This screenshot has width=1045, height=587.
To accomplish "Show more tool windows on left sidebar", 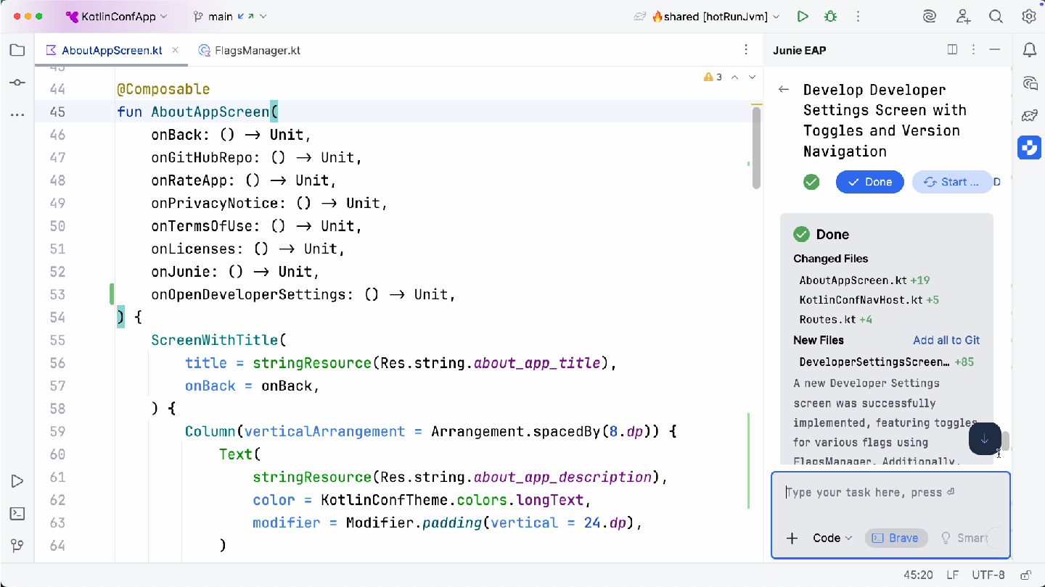I will coord(17,115).
